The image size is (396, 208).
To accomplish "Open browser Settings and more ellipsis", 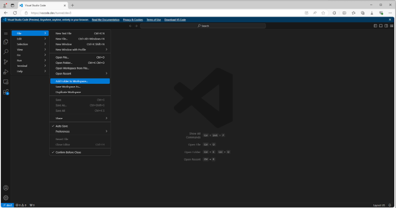I will (x=390, y=13).
